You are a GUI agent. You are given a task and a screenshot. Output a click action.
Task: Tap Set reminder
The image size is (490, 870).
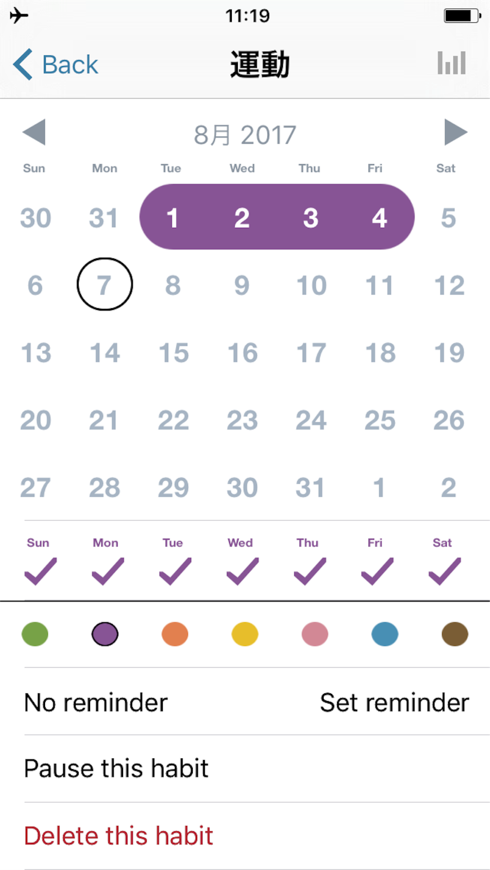point(395,702)
